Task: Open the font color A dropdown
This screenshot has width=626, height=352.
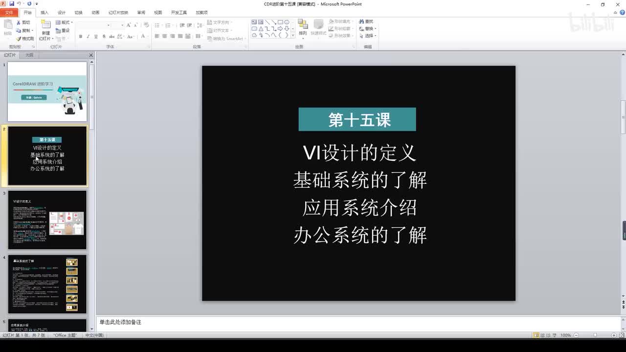Action: coord(148,36)
